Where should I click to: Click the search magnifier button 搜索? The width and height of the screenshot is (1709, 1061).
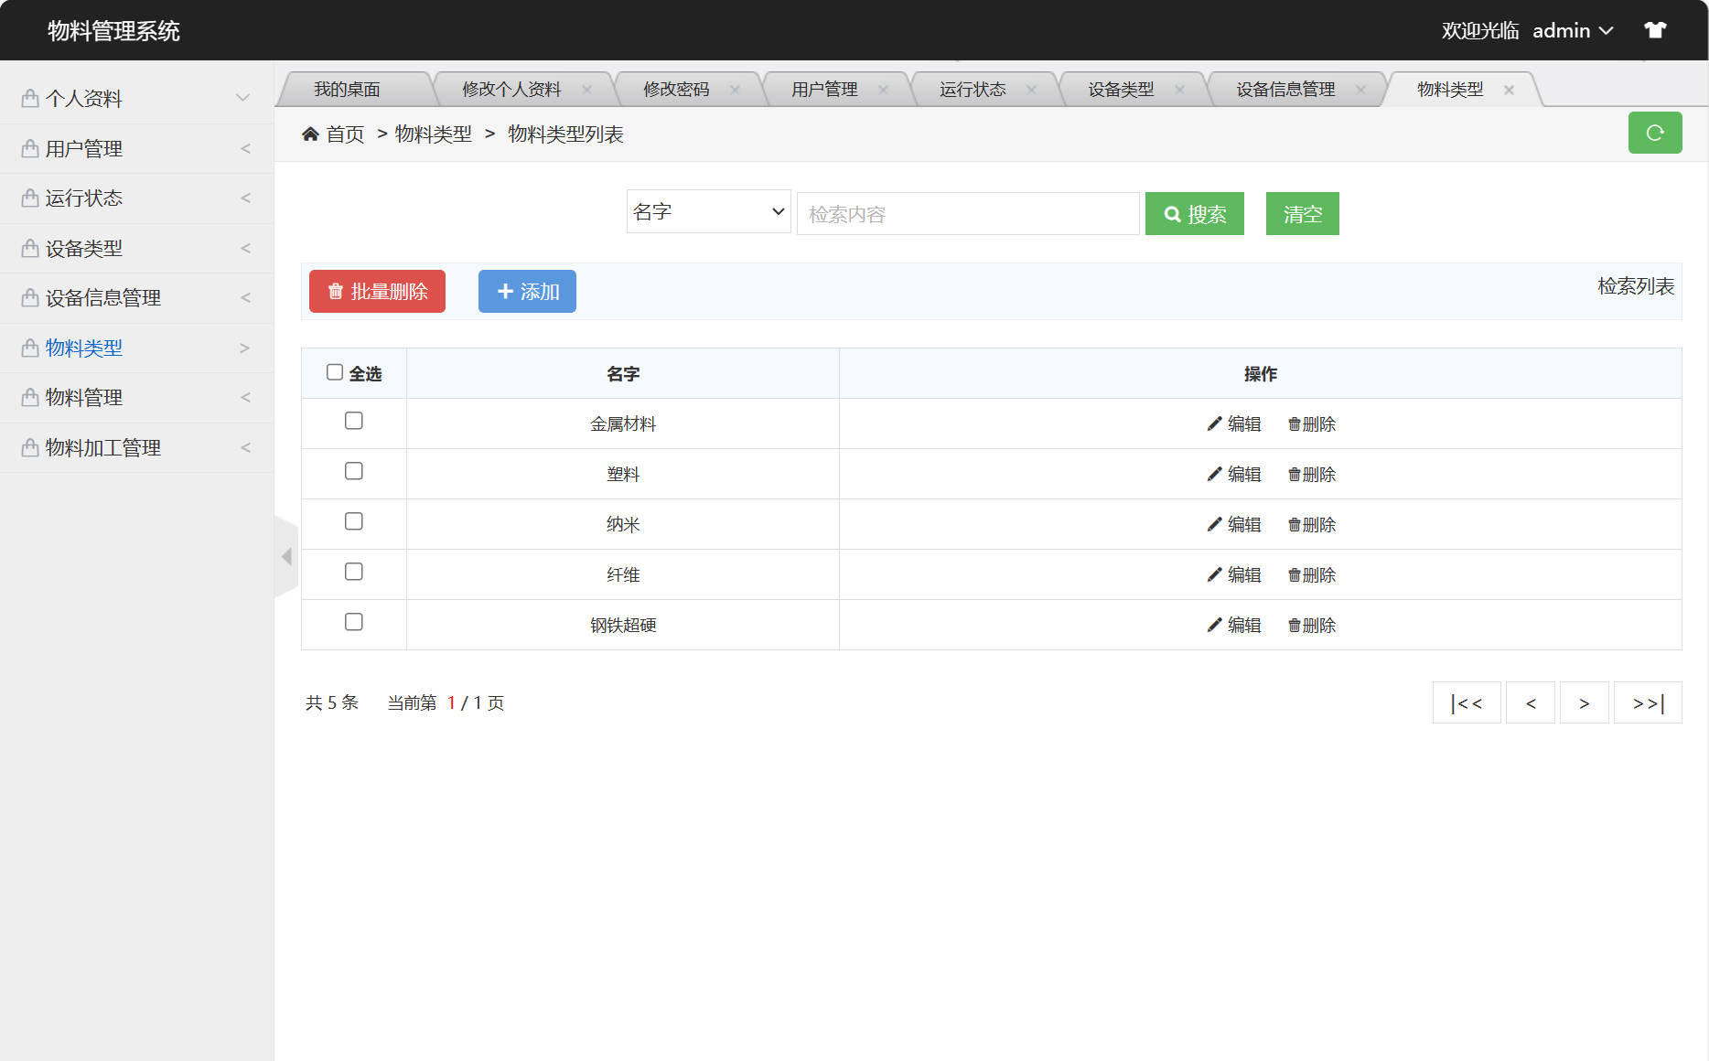point(1194,213)
